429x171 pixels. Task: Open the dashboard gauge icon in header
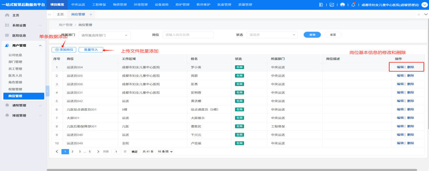coord(343,5)
